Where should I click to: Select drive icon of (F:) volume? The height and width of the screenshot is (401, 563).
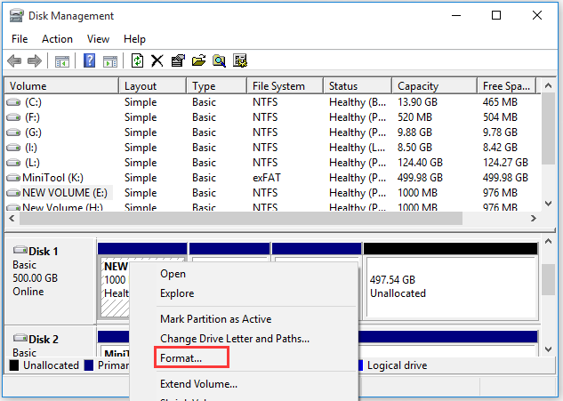click(x=13, y=117)
